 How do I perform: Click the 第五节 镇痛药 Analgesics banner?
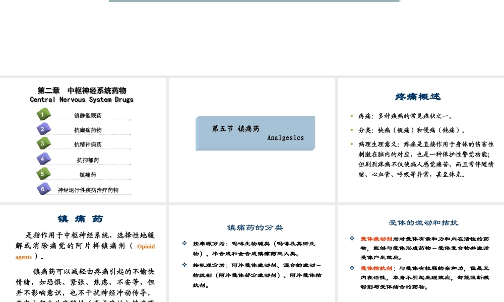coord(255,133)
